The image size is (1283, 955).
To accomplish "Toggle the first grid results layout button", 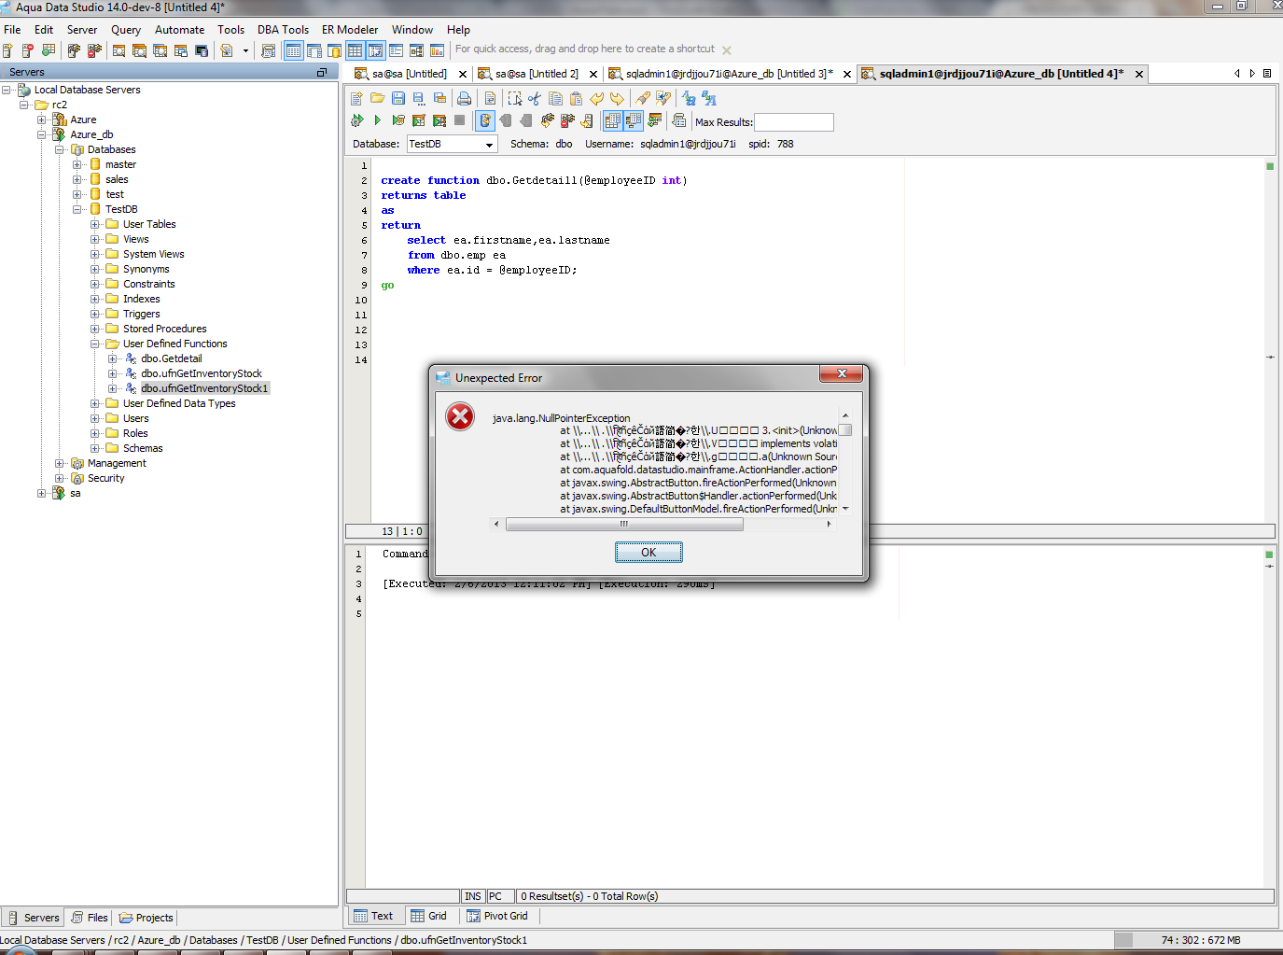I will [612, 120].
